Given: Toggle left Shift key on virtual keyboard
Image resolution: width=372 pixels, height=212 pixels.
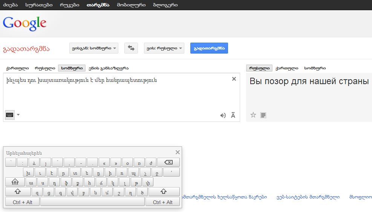Looking at the screenshot, I should click(18, 192).
